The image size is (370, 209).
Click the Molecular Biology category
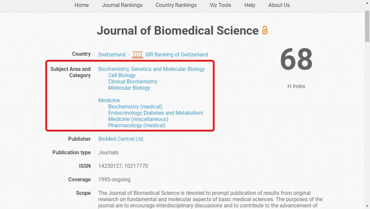point(129,88)
